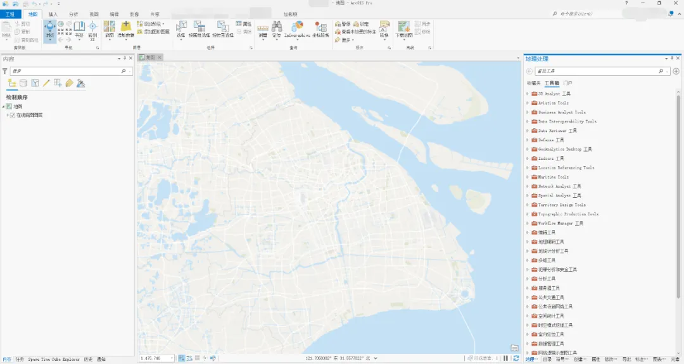Click the Infographics tool
The width and height of the screenshot is (684, 364).
coord(297,30)
